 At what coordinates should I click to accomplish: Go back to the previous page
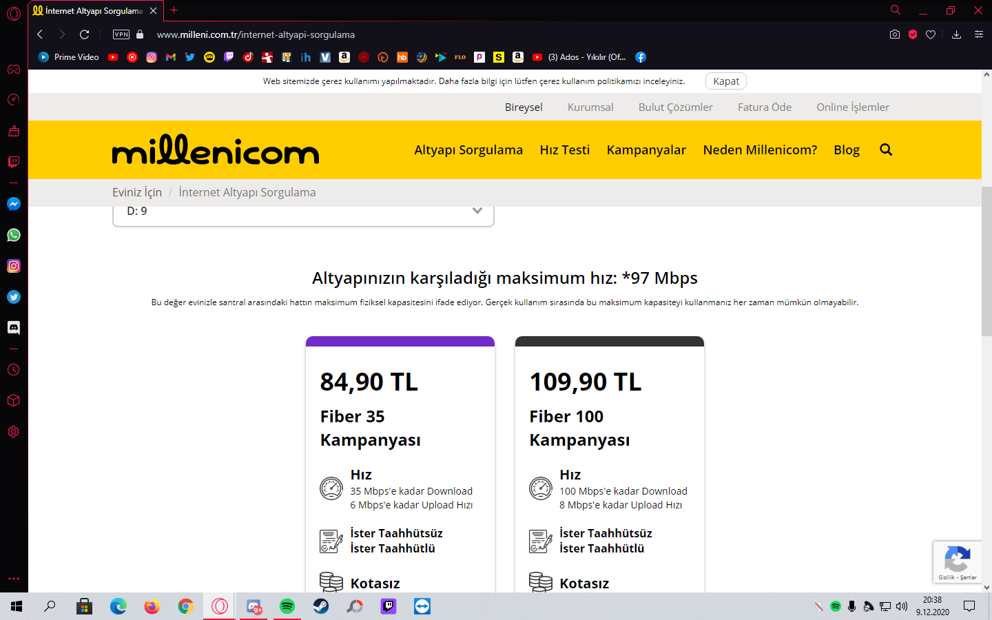[x=40, y=34]
